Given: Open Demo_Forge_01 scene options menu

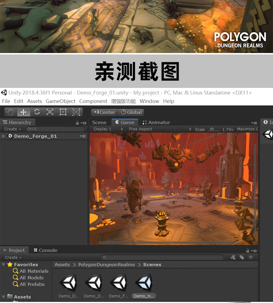Looking at the screenshot, I should [x=83, y=136].
